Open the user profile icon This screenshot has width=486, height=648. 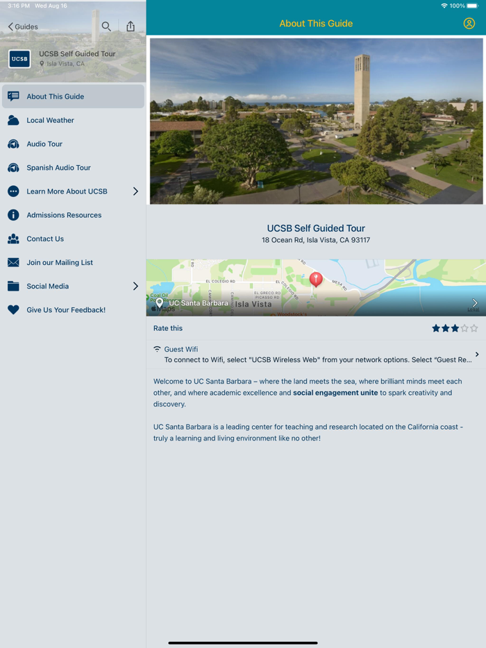pyautogui.click(x=469, y=24)
